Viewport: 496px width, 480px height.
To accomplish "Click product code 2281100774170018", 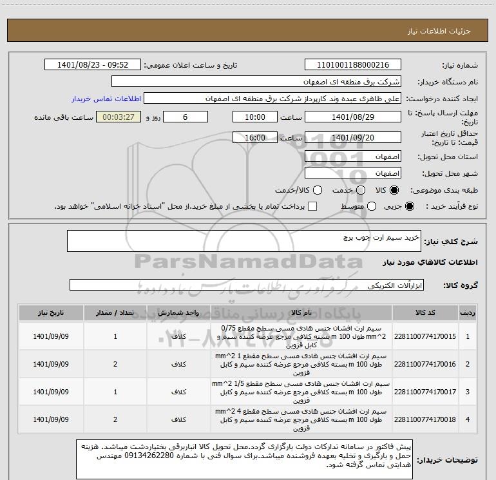I will (x=425, y=419).
